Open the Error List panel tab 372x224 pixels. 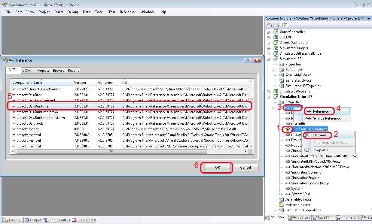(x=13, y=220)
